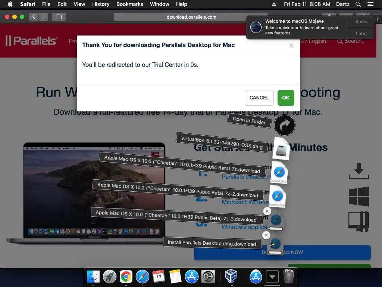Open Applications folder stack in Dock
The width and height of the screenshot is (382, 287).
(256, 277)
